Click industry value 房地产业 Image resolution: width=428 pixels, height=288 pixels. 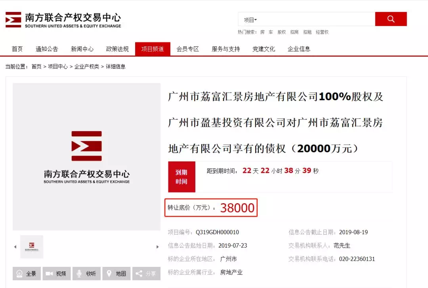(x=231, y=273)
